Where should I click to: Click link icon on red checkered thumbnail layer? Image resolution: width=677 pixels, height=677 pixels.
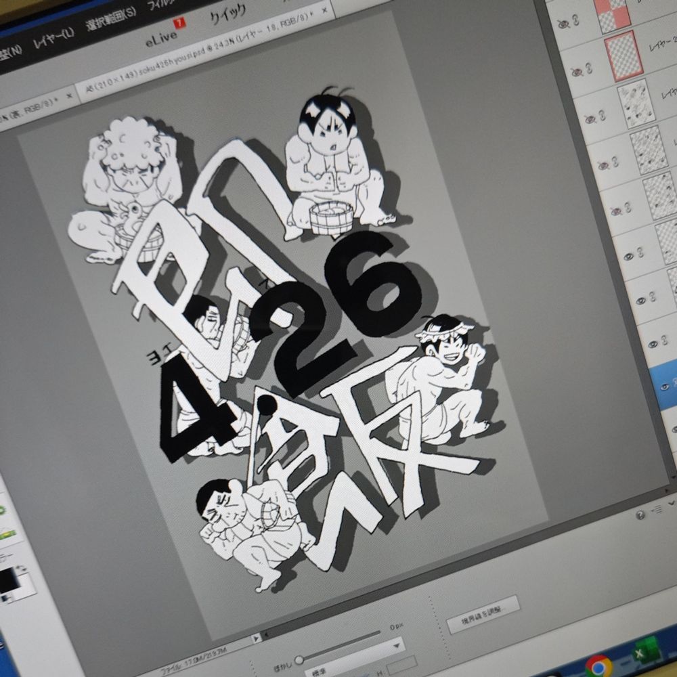tap(575, 20)
